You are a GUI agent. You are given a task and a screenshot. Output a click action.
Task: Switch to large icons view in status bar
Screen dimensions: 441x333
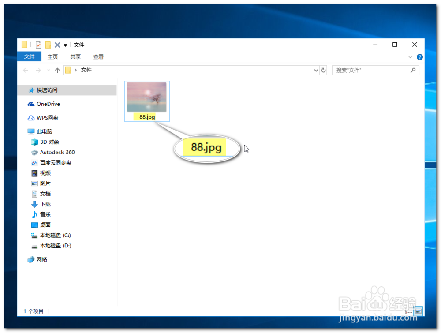coord(419,311)
